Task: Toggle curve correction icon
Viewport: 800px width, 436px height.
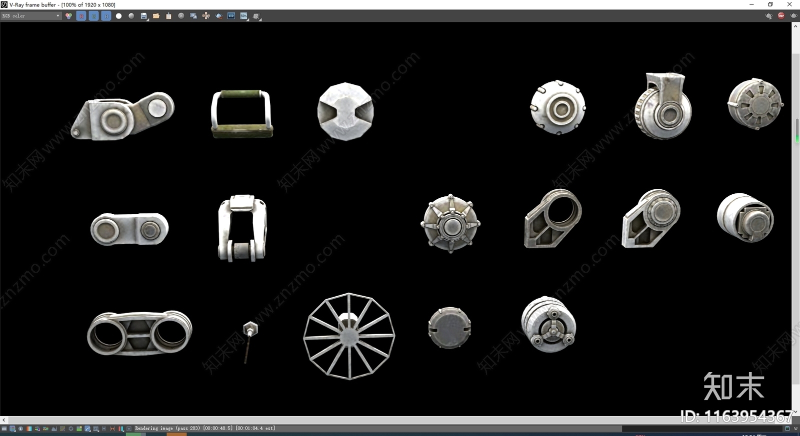Action: [x=62, y=429]
